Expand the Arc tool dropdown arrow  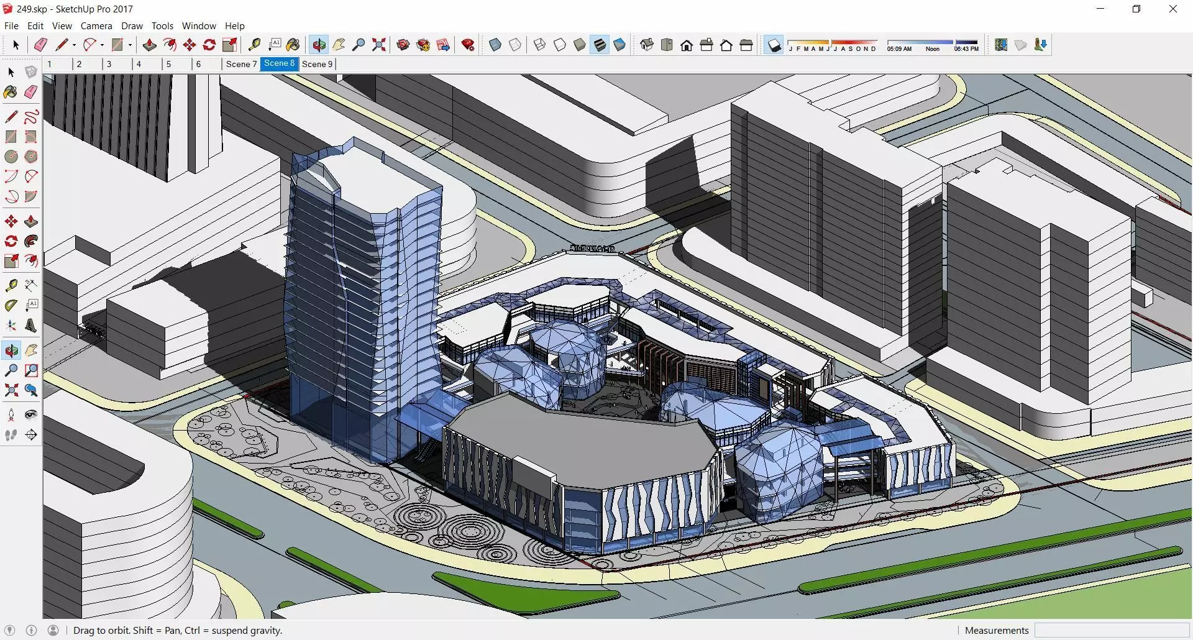click(102, 45)
